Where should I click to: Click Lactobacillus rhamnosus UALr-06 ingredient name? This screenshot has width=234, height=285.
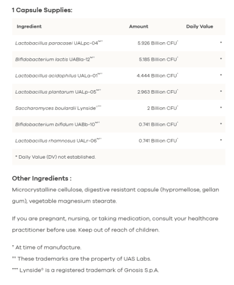point(58,141)
